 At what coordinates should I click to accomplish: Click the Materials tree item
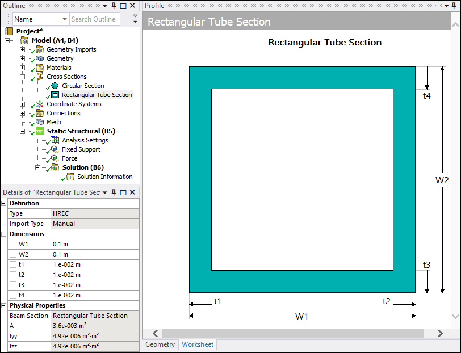58,68
